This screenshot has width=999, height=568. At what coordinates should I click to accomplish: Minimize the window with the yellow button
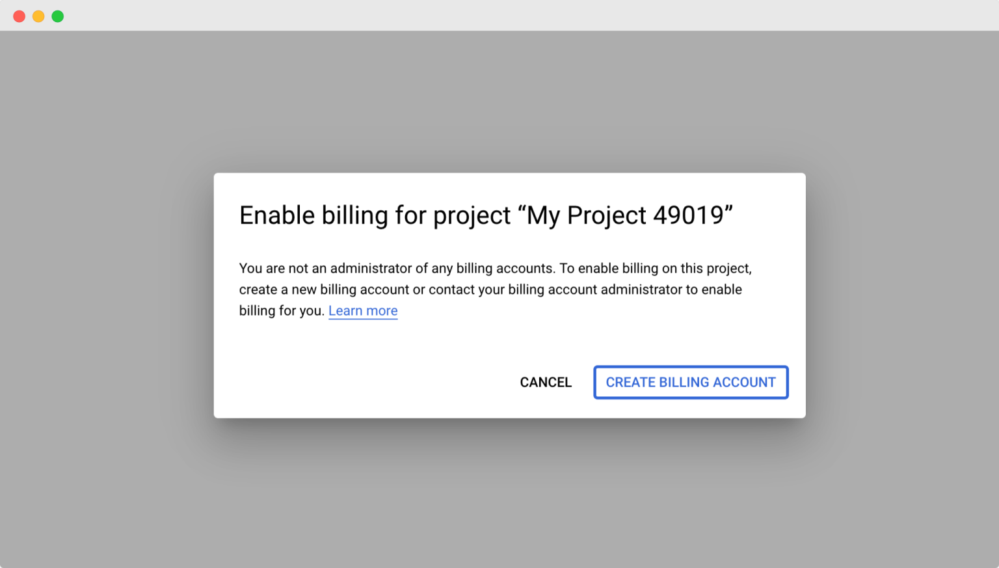38,16
